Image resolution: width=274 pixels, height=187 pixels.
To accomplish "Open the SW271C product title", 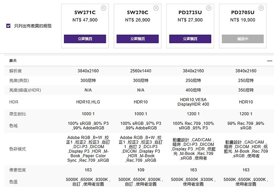I will (x=85, y=13).
